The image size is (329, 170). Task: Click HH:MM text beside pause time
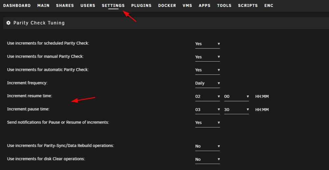262,110
